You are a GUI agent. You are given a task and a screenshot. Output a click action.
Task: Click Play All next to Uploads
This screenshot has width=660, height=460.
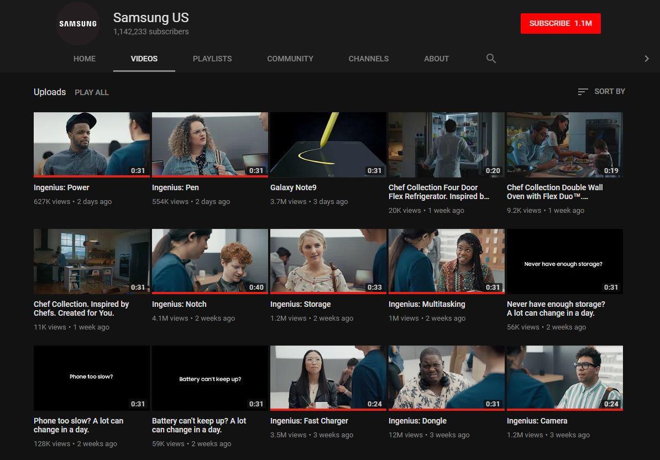(x=91, y=92)
